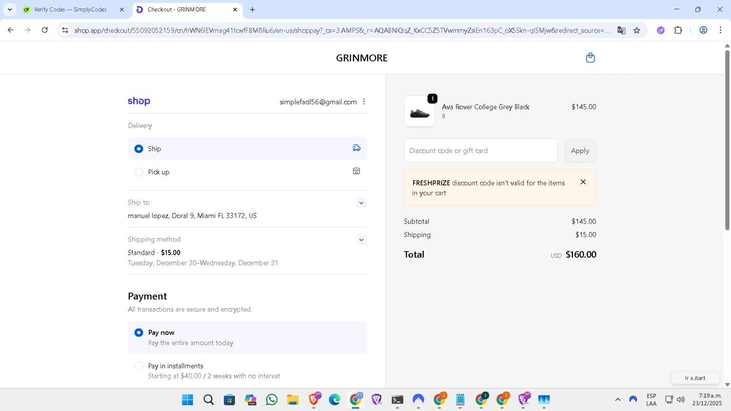Viewport: 731px width, 411px height.
Task: Open a new browser tab
Action: [252, 10]
